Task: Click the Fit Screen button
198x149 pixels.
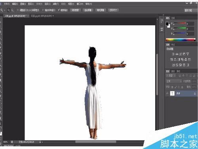Action: pyautogui.click(x=88, y=10)
